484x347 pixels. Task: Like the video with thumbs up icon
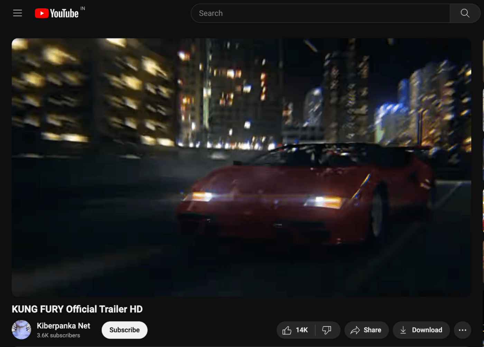tap(287, 330)
